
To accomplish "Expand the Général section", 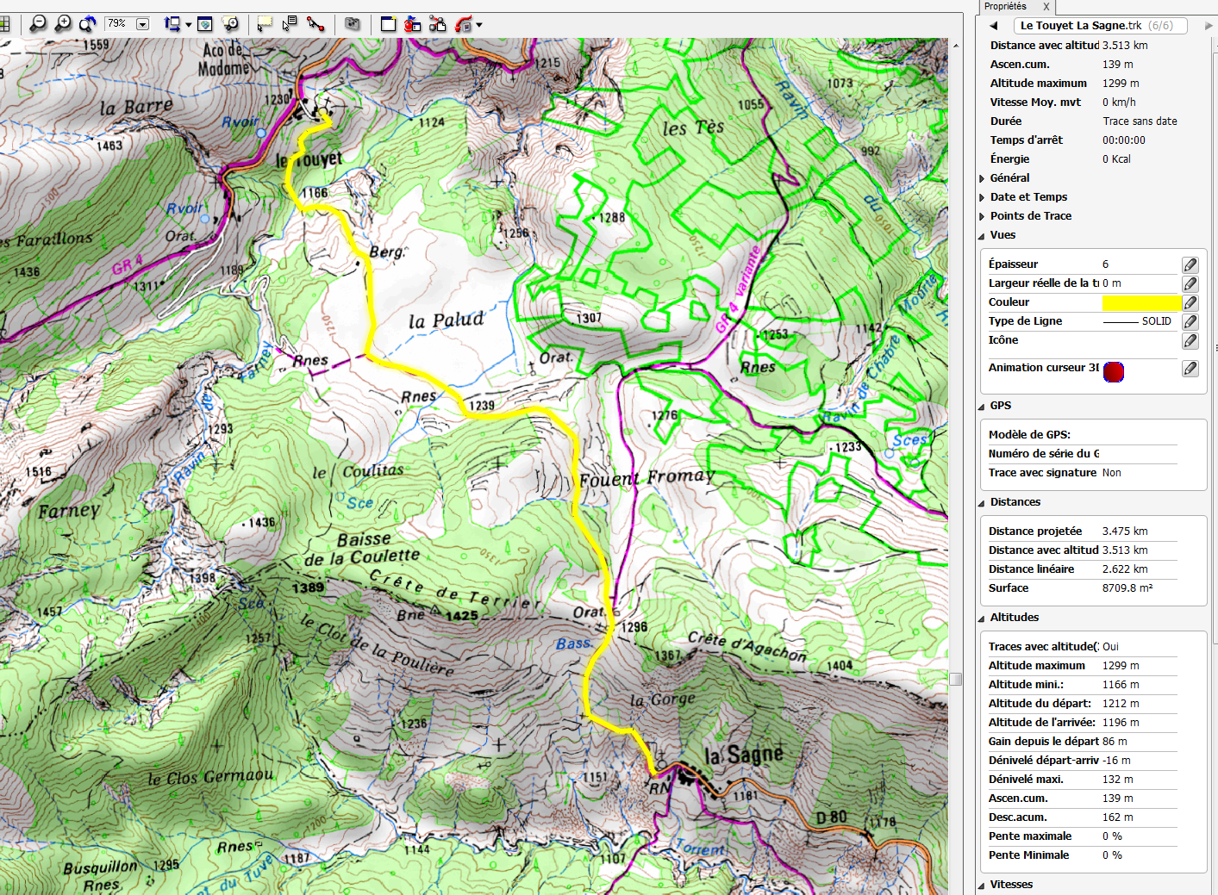I will [1009, 178].
